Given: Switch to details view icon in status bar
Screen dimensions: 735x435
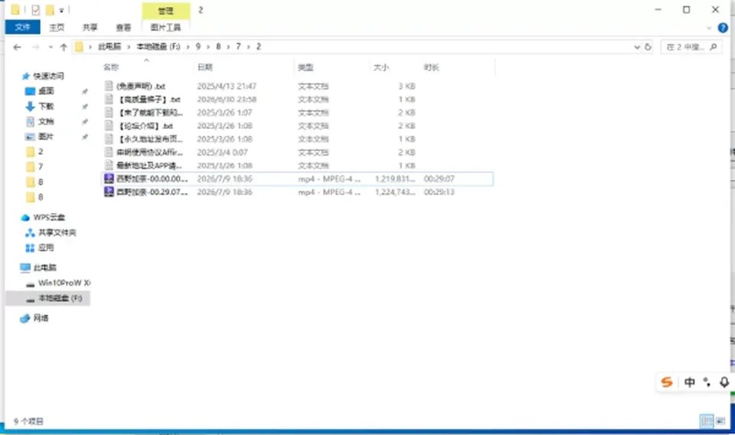Looking at the screenshot, I should click(x=707, y=421).
